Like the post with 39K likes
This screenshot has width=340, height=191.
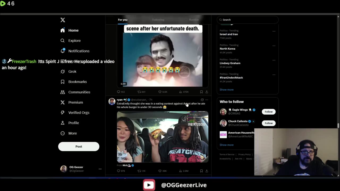click(x=163, y=171)
